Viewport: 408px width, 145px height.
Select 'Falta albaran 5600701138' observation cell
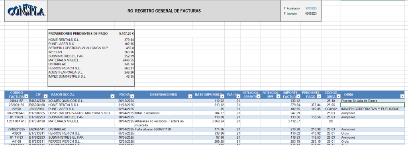(x=163, y=129)
